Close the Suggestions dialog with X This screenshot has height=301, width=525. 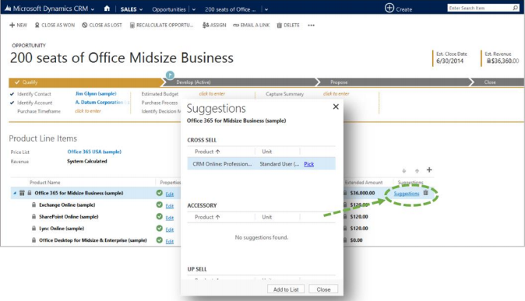[x=336, y=107]
